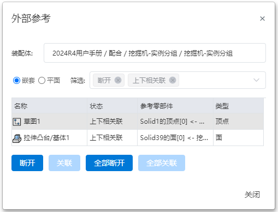Click the 名称 column header
Image resolution: width=278 pixels, height=212 pixels.
tap(49, 106)
